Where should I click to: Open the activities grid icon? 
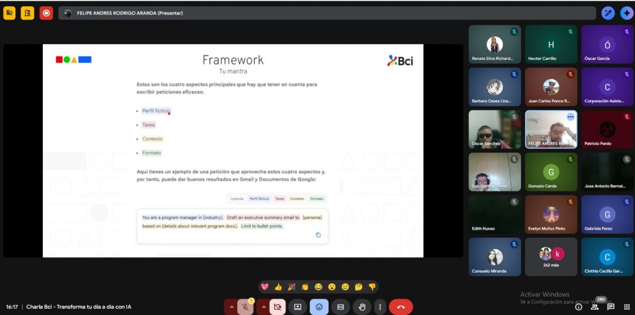pyautogui.click(x=627, y=307)
